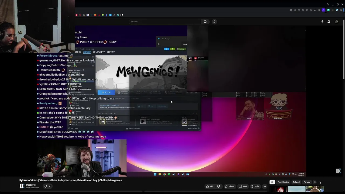Click the Spotify icon on the video taskbar
Image resolution: width=345 pixels, height=194 pixels.
(169, 174)
